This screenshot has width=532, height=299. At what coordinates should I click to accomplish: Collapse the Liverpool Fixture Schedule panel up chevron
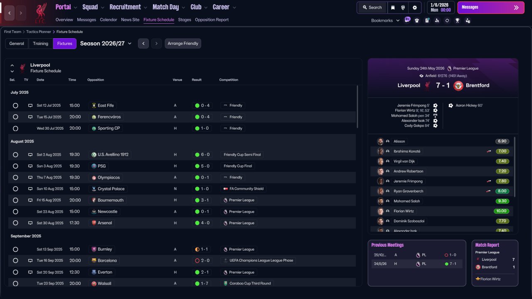pyautogui.click(x=12, y=65)
